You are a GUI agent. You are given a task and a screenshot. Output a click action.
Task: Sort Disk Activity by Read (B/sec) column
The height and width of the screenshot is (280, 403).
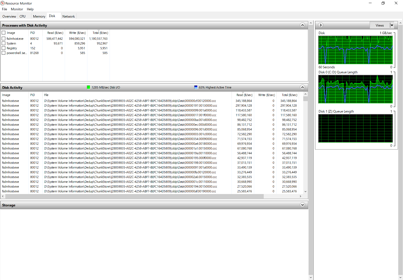(x=243, y=95)
